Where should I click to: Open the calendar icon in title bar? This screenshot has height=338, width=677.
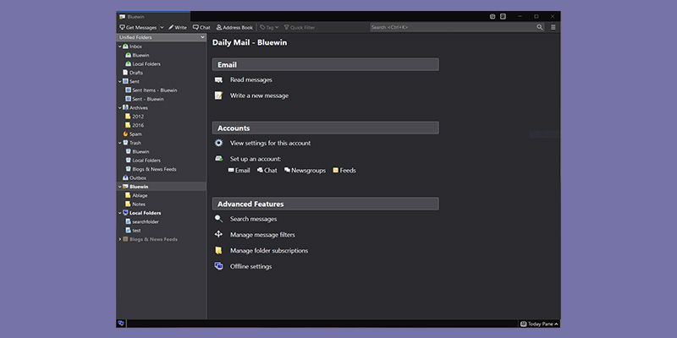(493, 16)
